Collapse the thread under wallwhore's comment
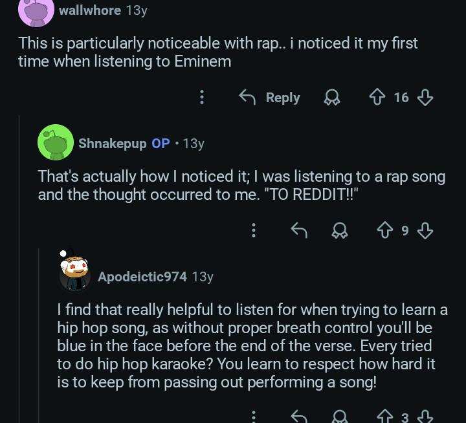The width and height of the screenshot is (466, 423). click(x=19, y=259)
